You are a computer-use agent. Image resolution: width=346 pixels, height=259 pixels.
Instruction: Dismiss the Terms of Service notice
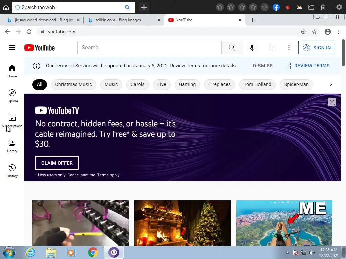[263, 66]
